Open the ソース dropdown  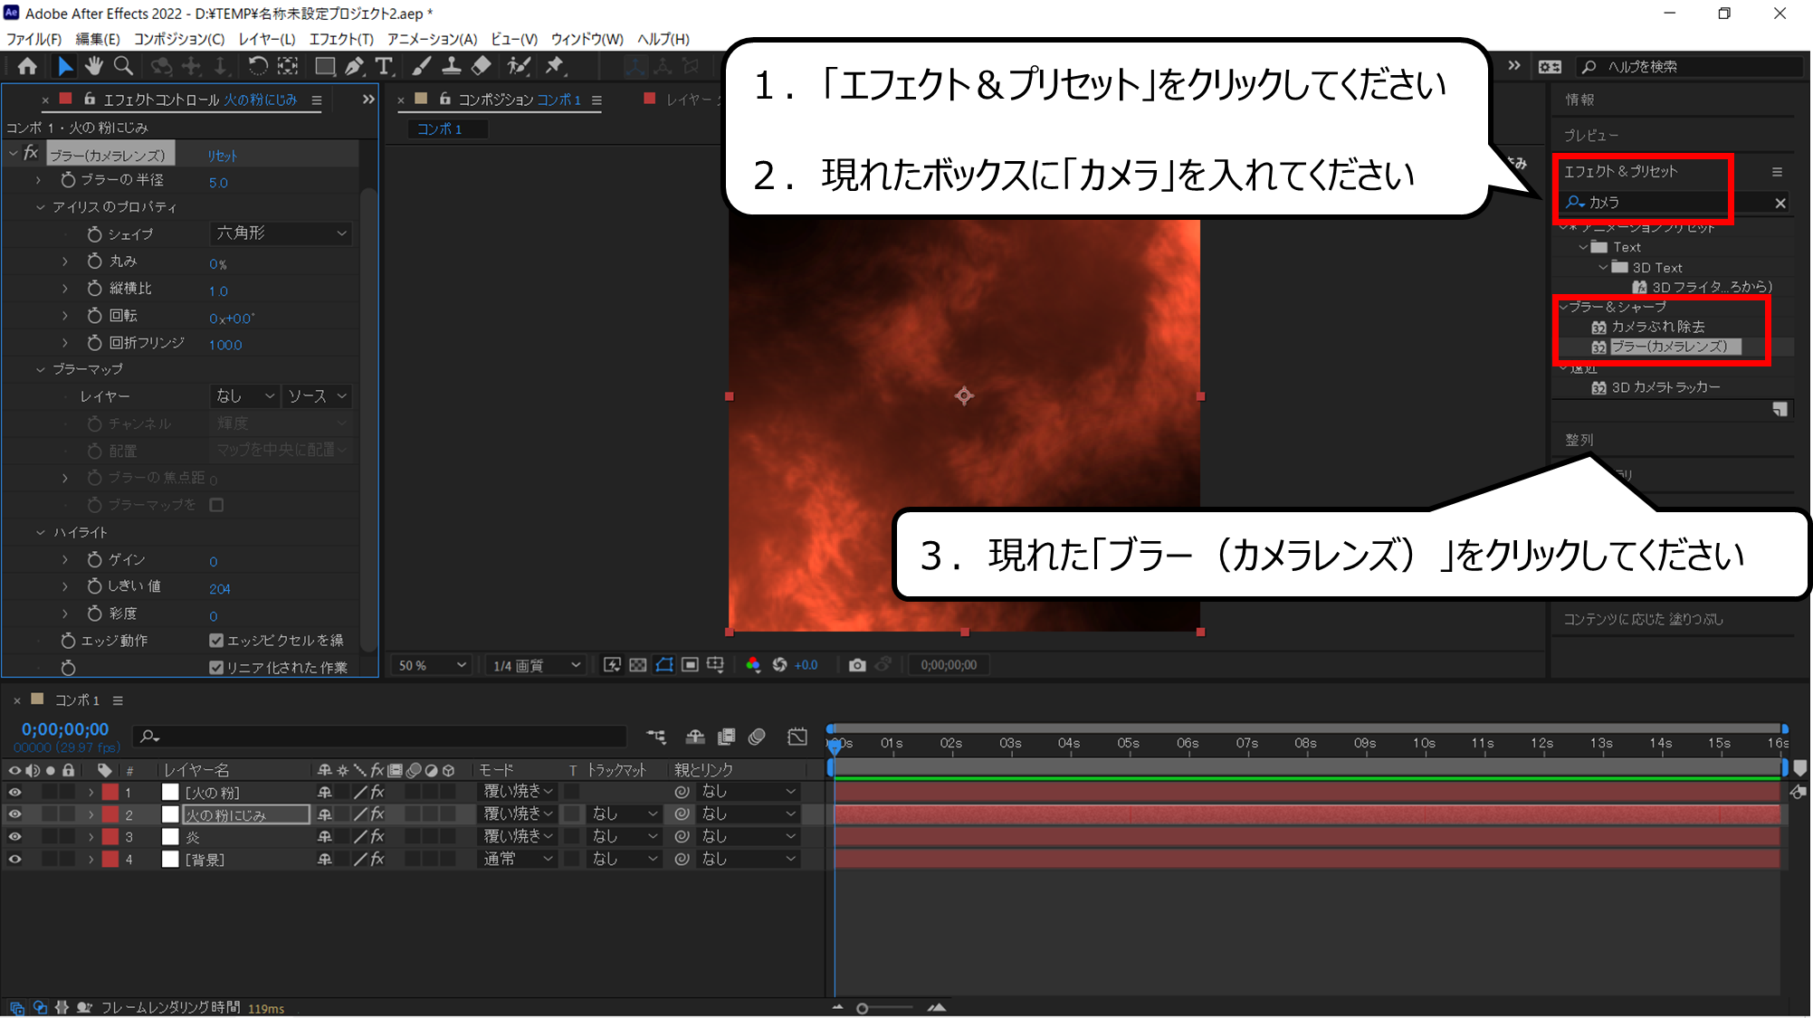pyautogui.click(x=317, y=396)
